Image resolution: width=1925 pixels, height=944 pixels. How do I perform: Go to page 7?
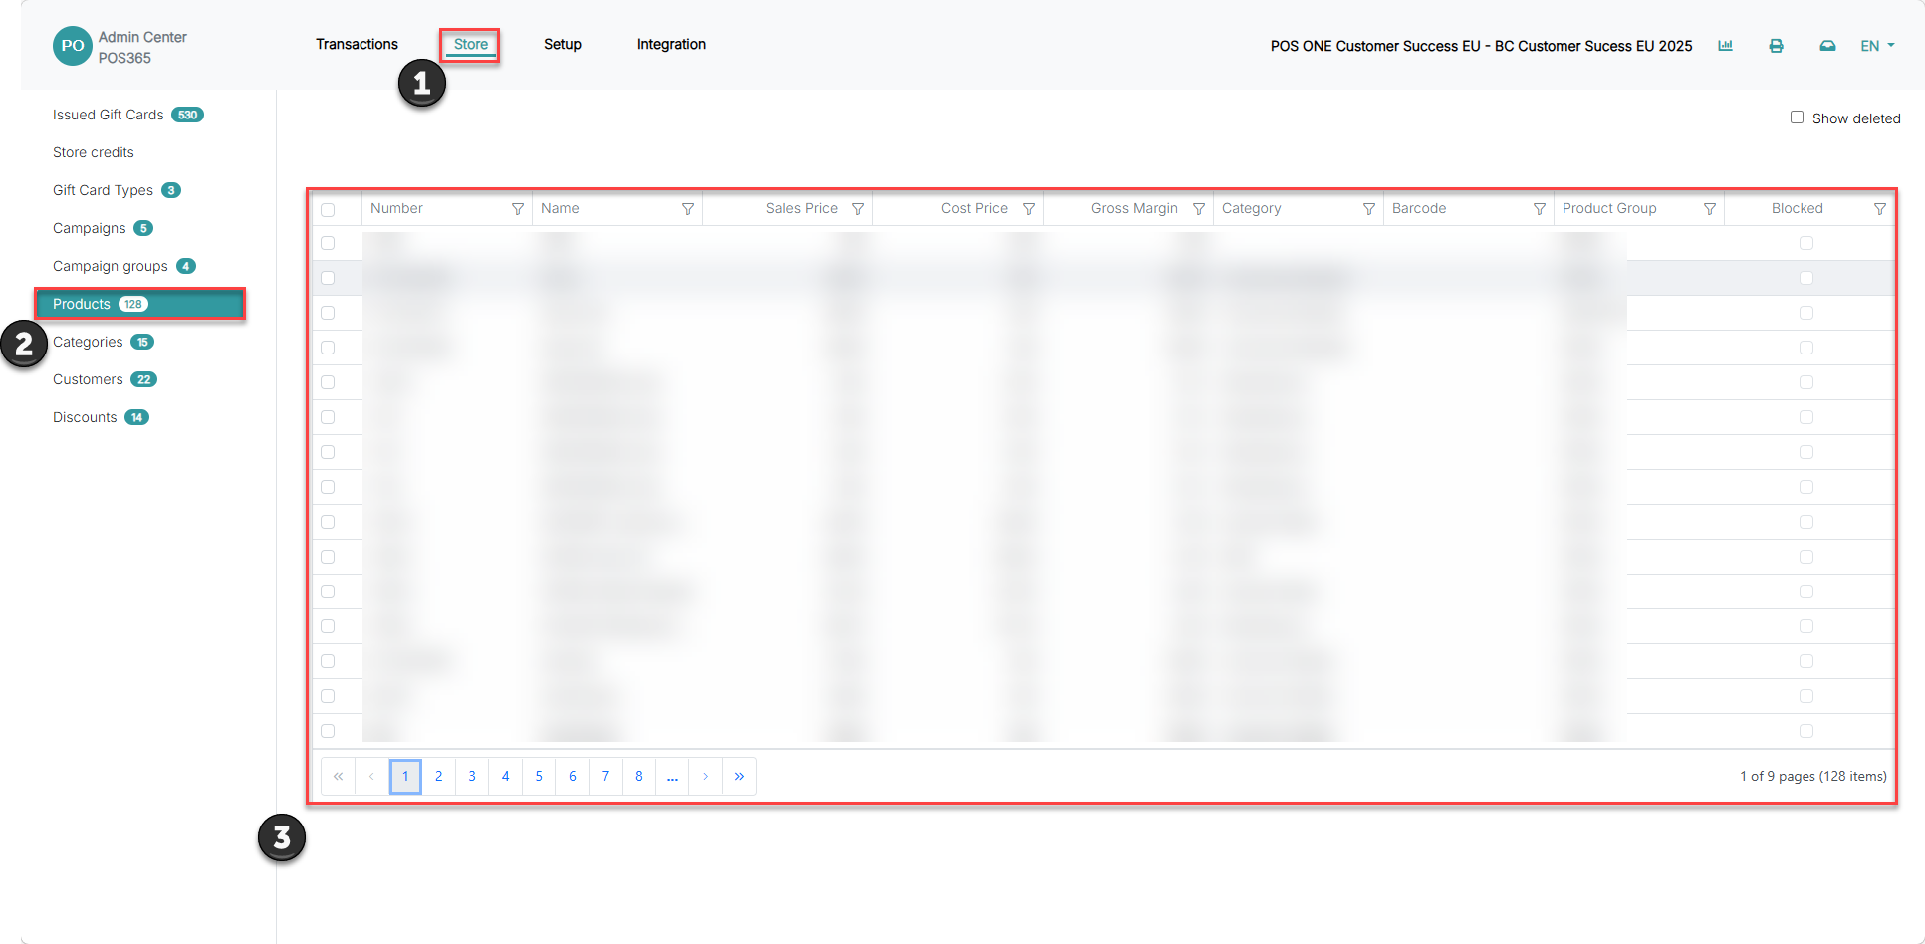[605, 776]
